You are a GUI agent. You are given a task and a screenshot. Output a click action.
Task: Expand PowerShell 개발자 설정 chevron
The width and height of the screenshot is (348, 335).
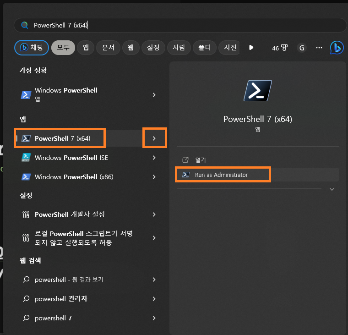[154, 214]
